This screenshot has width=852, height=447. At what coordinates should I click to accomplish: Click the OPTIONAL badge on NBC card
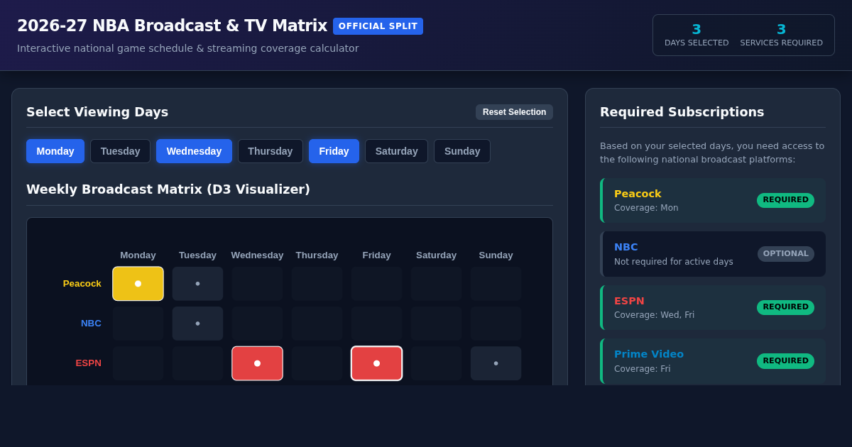tap(786, 254)
